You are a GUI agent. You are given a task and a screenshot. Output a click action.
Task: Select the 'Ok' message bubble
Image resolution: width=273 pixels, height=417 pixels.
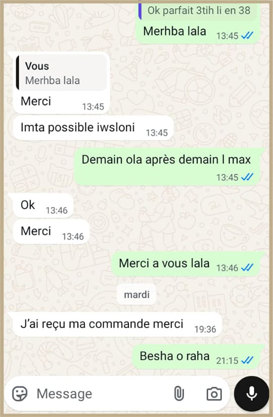43,205
